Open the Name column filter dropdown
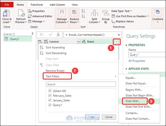The width and height of the screenshot is (166, 126). click(x=117, y=42)
